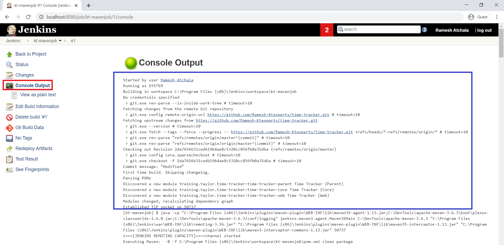Open a new browser tab
The height and width of the screenshot is (245, 504).
click(x=88, y=6)
